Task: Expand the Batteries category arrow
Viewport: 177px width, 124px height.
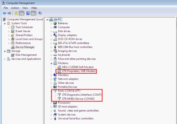Action: pos(51,24)
